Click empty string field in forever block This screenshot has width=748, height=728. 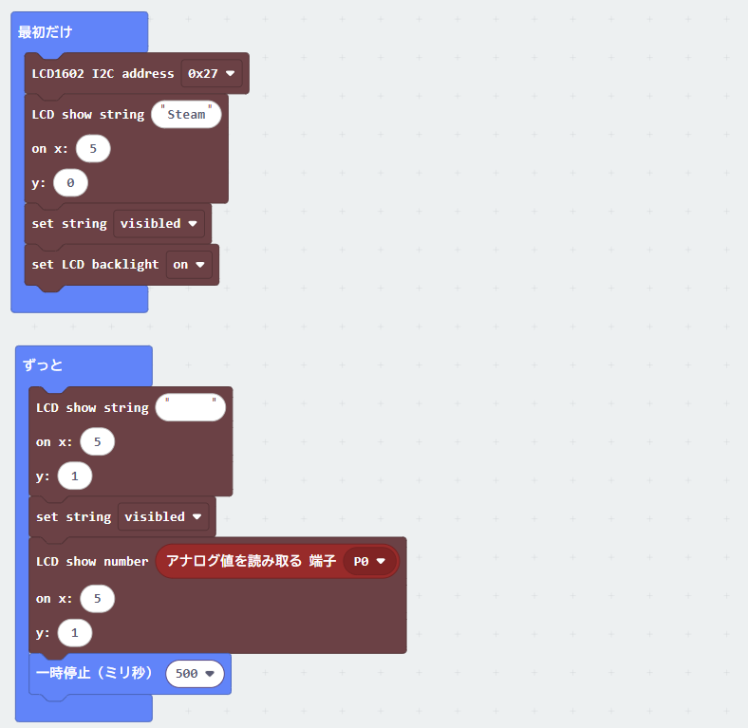(x=191, y=408)
